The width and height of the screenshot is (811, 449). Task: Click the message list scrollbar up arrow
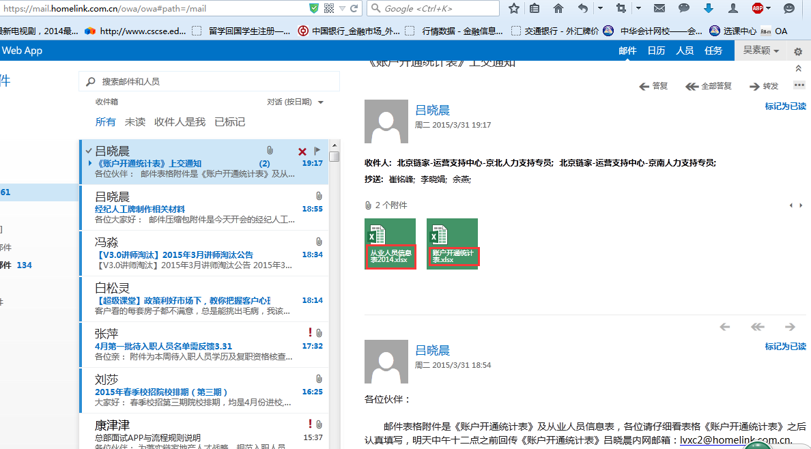tap(335, 145)
